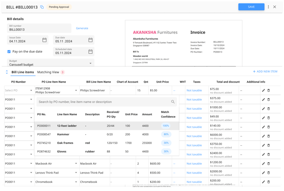The image size is (284, 191).
Task: Expand the Macbook Air PO line item dropdown
Action: tap(76, 163)
